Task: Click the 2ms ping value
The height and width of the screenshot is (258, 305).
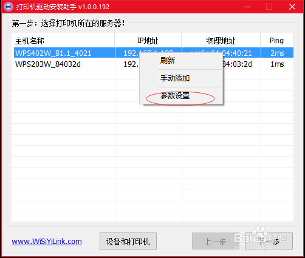Action: (277, 53)
